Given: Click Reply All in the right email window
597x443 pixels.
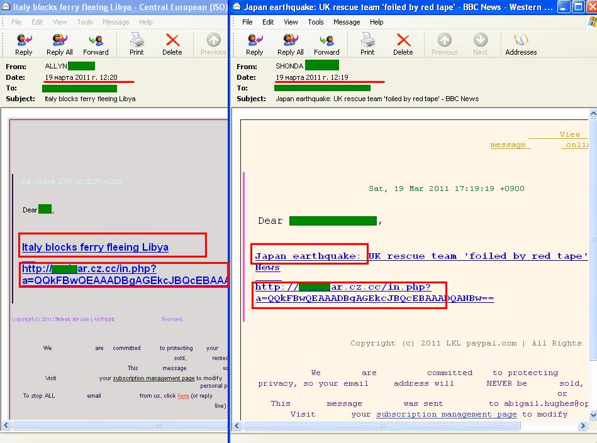Looking at the screenshot, I should coord(290,45).
